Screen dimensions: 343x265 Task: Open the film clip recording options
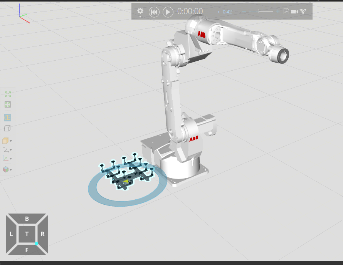[303, 12]
